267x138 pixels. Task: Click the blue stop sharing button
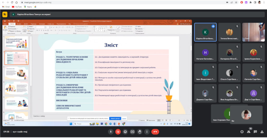(x=115, y=118)
